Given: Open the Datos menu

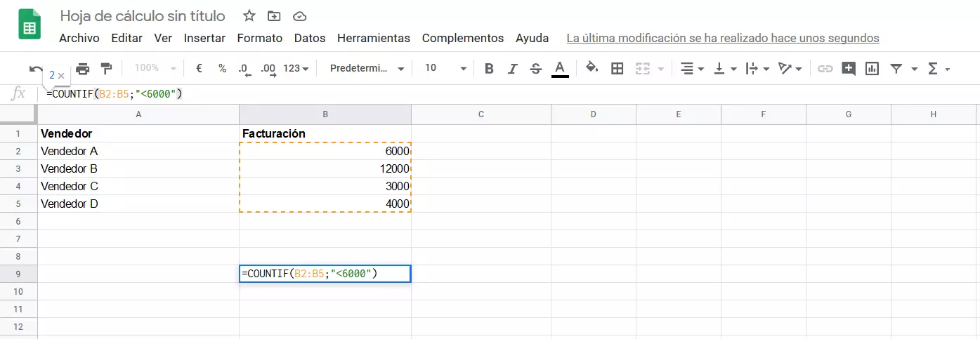Looking at the screenshot, I should [x=310, y=38].
